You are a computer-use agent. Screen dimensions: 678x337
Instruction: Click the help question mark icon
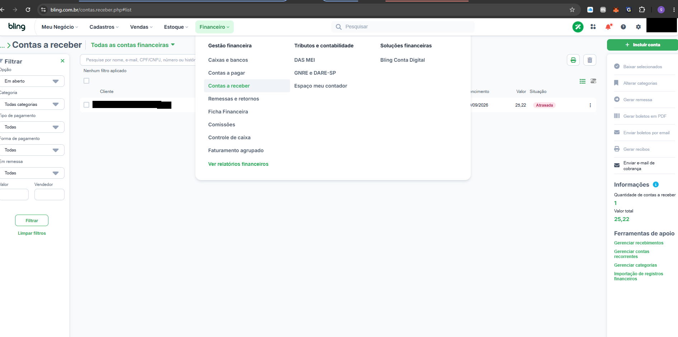click(x=623, y=27)
